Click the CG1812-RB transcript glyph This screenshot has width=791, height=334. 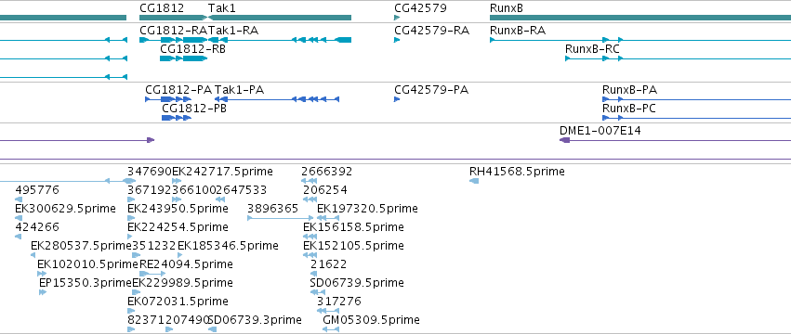184,58
